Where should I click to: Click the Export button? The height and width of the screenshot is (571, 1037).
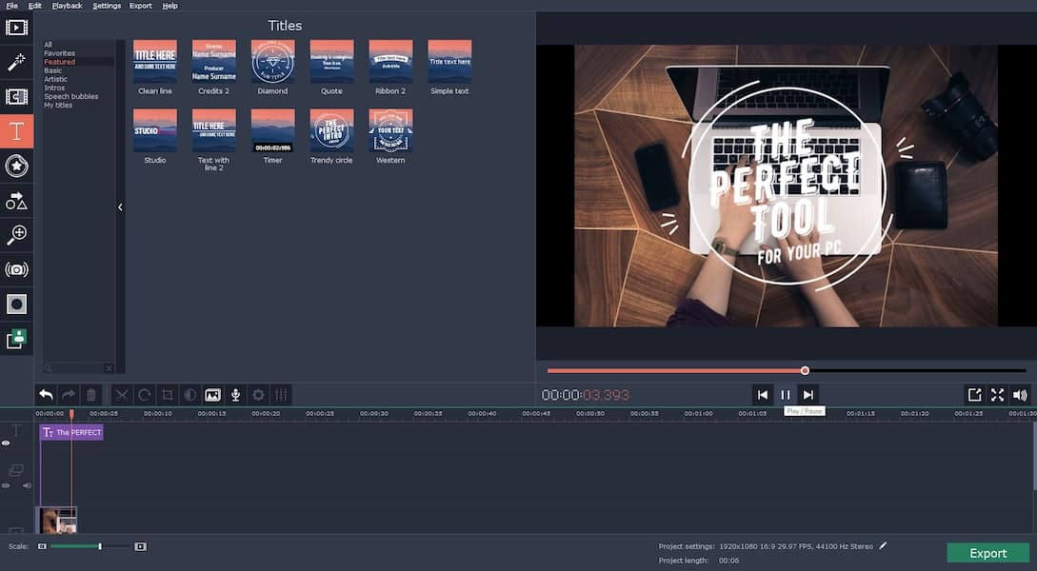coord(987,553)
